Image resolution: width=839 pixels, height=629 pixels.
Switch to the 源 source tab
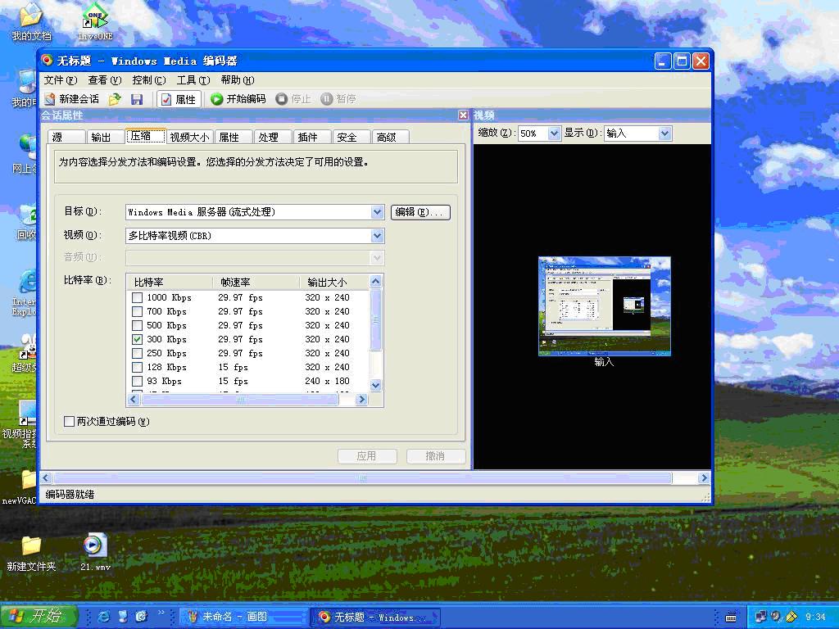66,138
